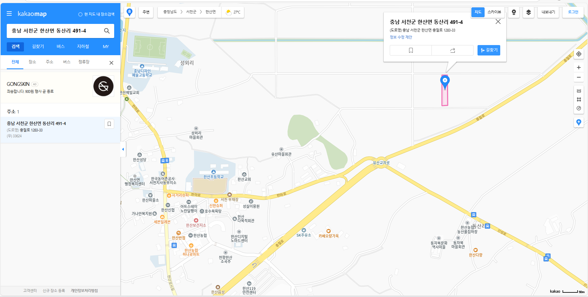Zoom in with the plus button
Screen dimensions: 588x297
[579, 67]
